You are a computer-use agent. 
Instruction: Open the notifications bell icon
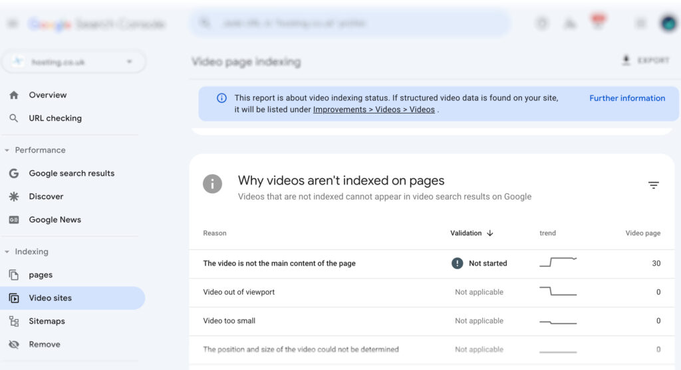pyautogui.click(x=598, y=23)
